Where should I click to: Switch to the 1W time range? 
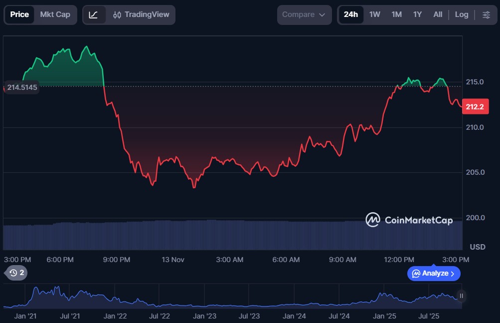coord(375,14)
